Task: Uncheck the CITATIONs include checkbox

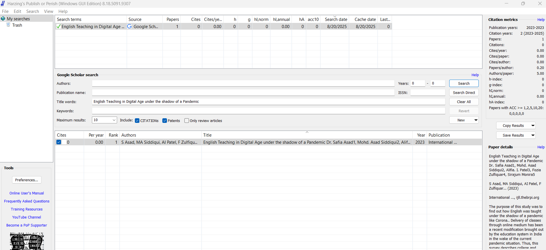Action: (x=137, y=121)
